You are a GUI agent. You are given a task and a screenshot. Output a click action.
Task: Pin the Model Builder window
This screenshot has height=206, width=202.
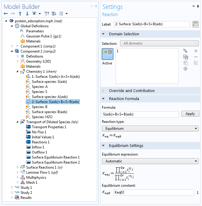(x=96, y=6)
